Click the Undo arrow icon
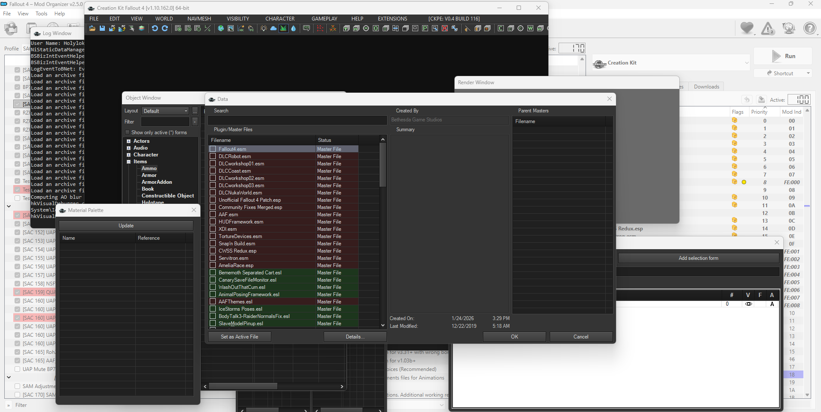Viewport: 821px width, 412px height. [x=155, y=28]
